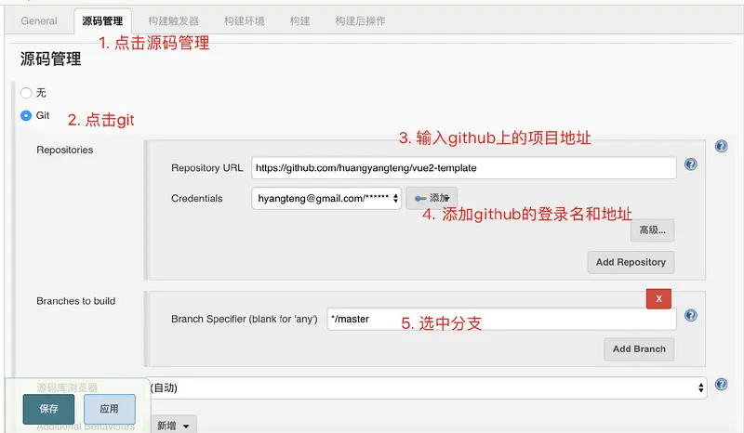Open help for the Repositories section
The image size is (744, 433).
722,146
